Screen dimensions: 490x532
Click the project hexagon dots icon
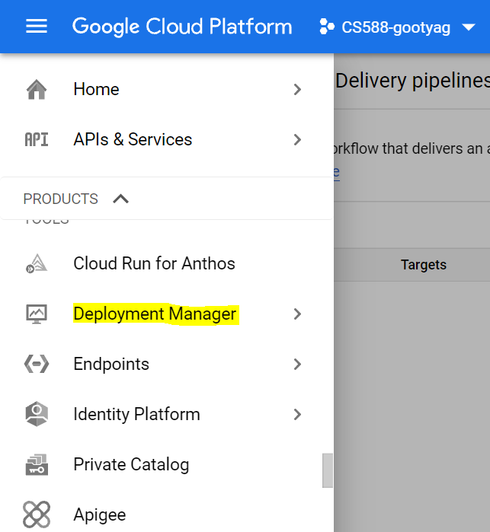click(x=327, y=27)
